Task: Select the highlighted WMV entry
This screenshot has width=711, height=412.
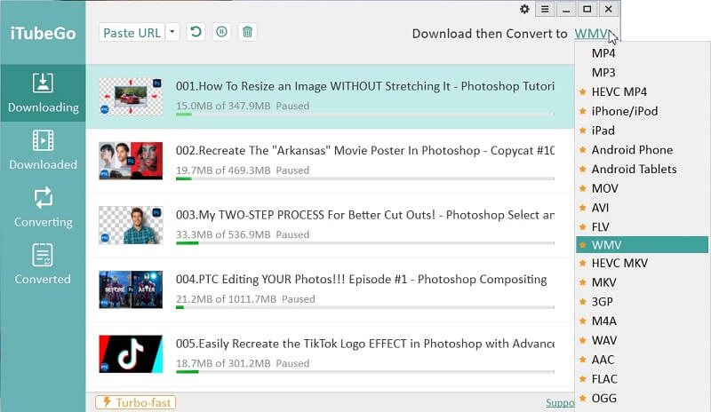Action: [642, 245]
